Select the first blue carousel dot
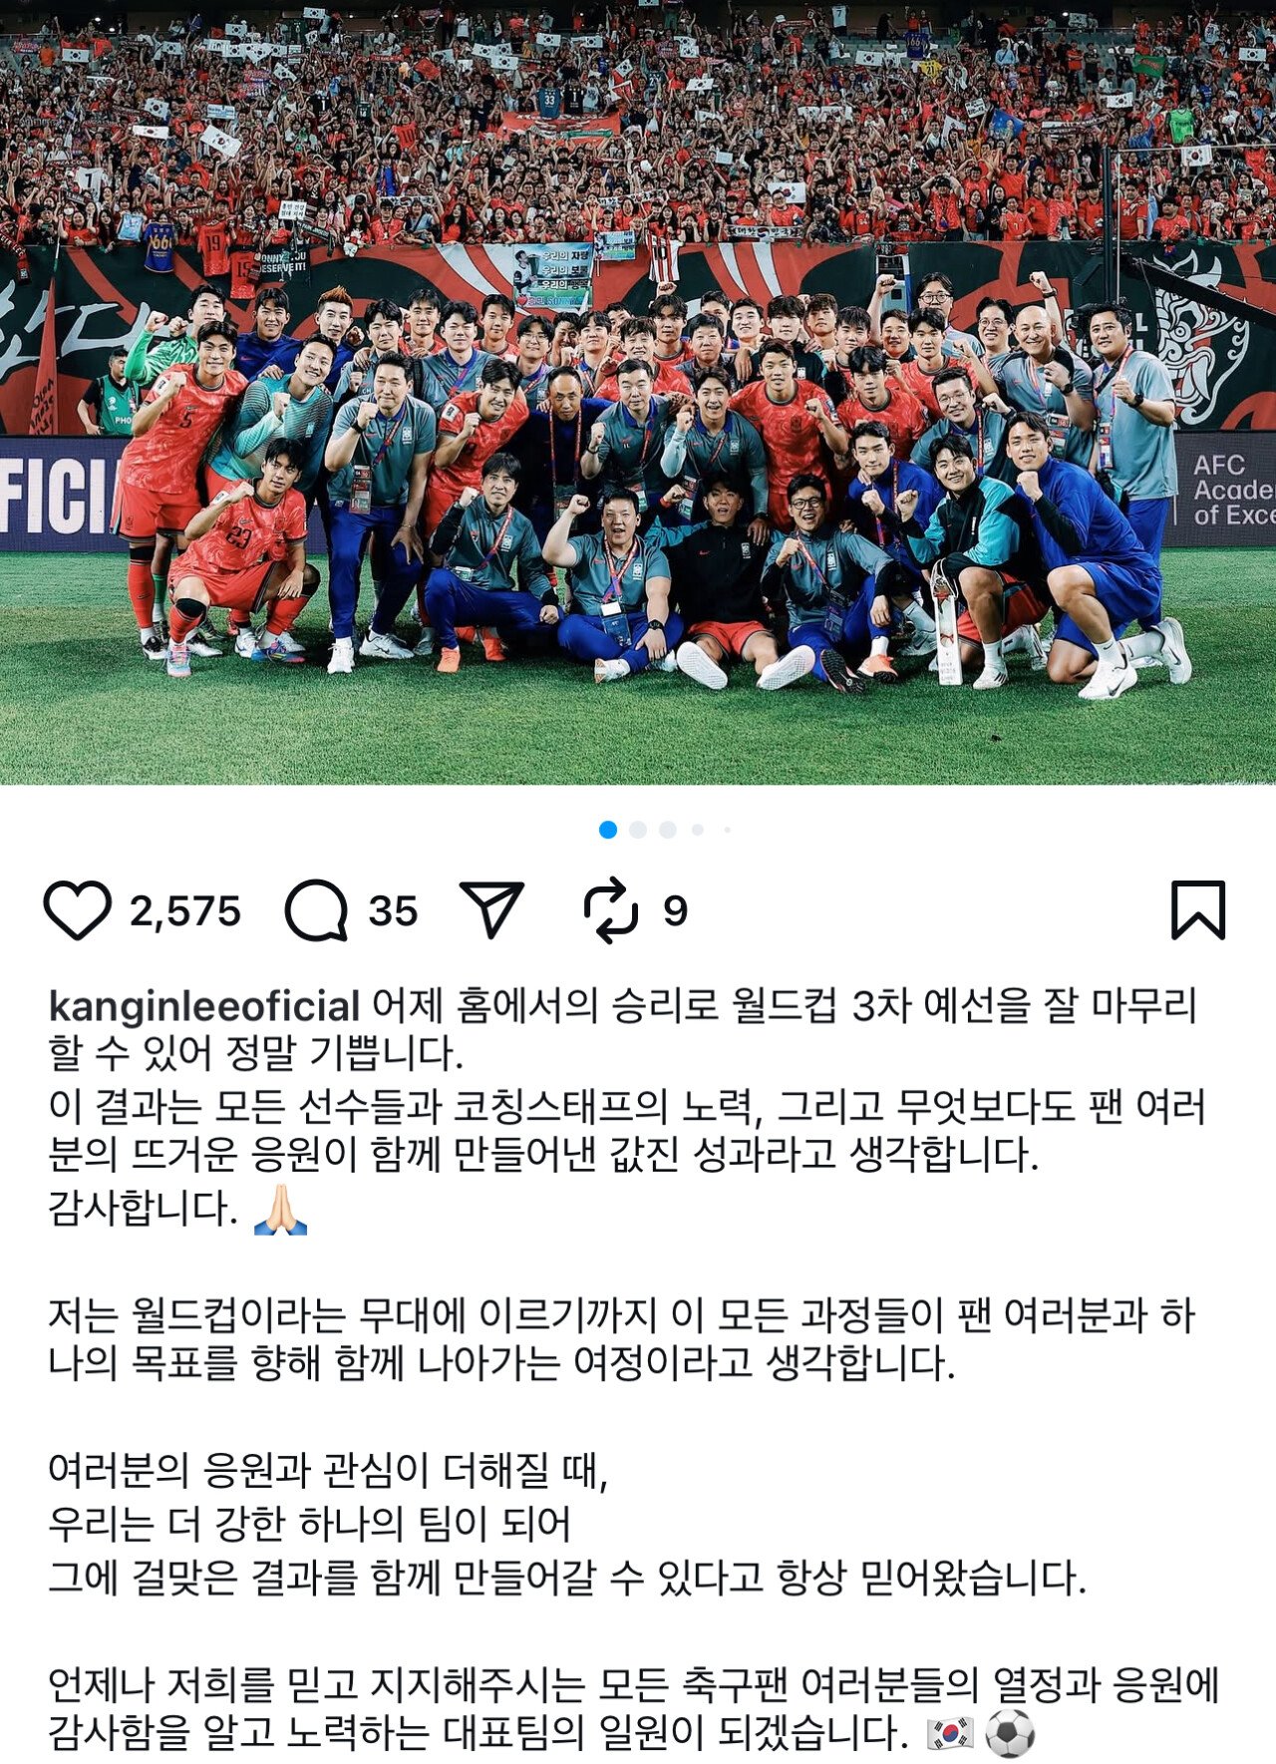 608,830
